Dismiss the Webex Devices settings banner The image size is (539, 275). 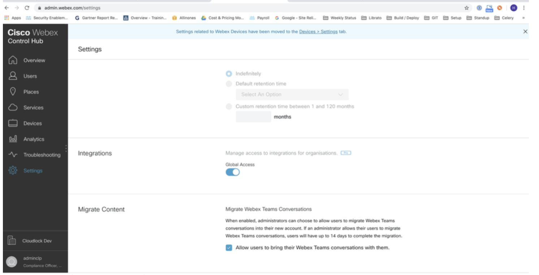pyautogui.click(x=525, y=31)
